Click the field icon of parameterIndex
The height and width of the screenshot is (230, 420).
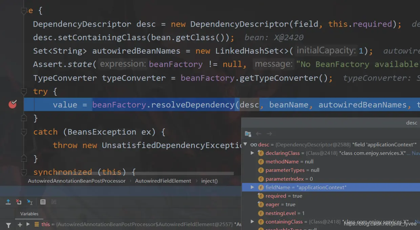(x=261, y=179)
